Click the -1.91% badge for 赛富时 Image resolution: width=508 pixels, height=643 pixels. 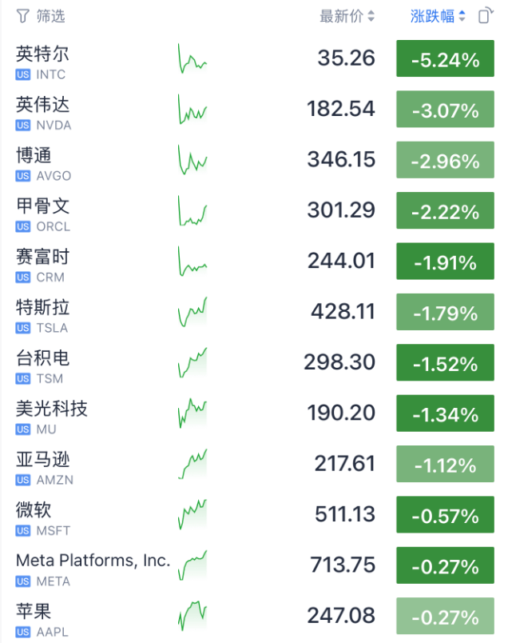click(445, 262)
